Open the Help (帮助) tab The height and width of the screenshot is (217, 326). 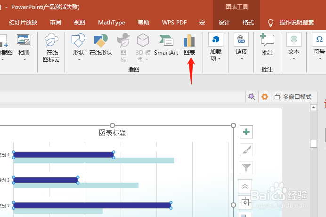tap(144, 23)
